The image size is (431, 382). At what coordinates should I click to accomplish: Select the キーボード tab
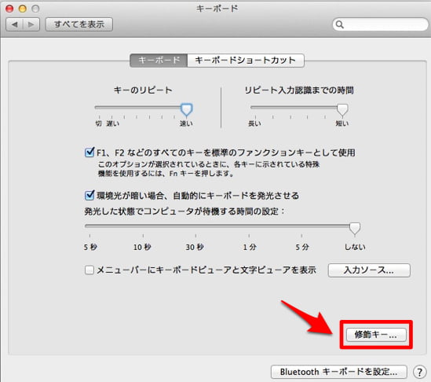coord(159,61)
